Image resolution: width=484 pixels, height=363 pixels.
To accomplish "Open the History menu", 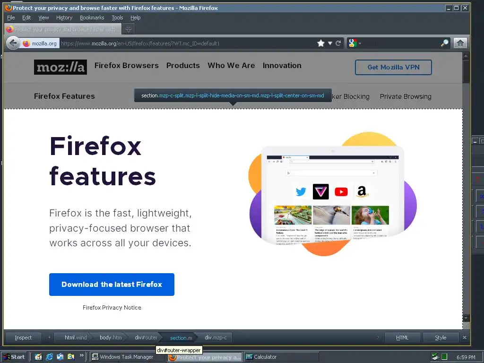I will pos(64,17).
